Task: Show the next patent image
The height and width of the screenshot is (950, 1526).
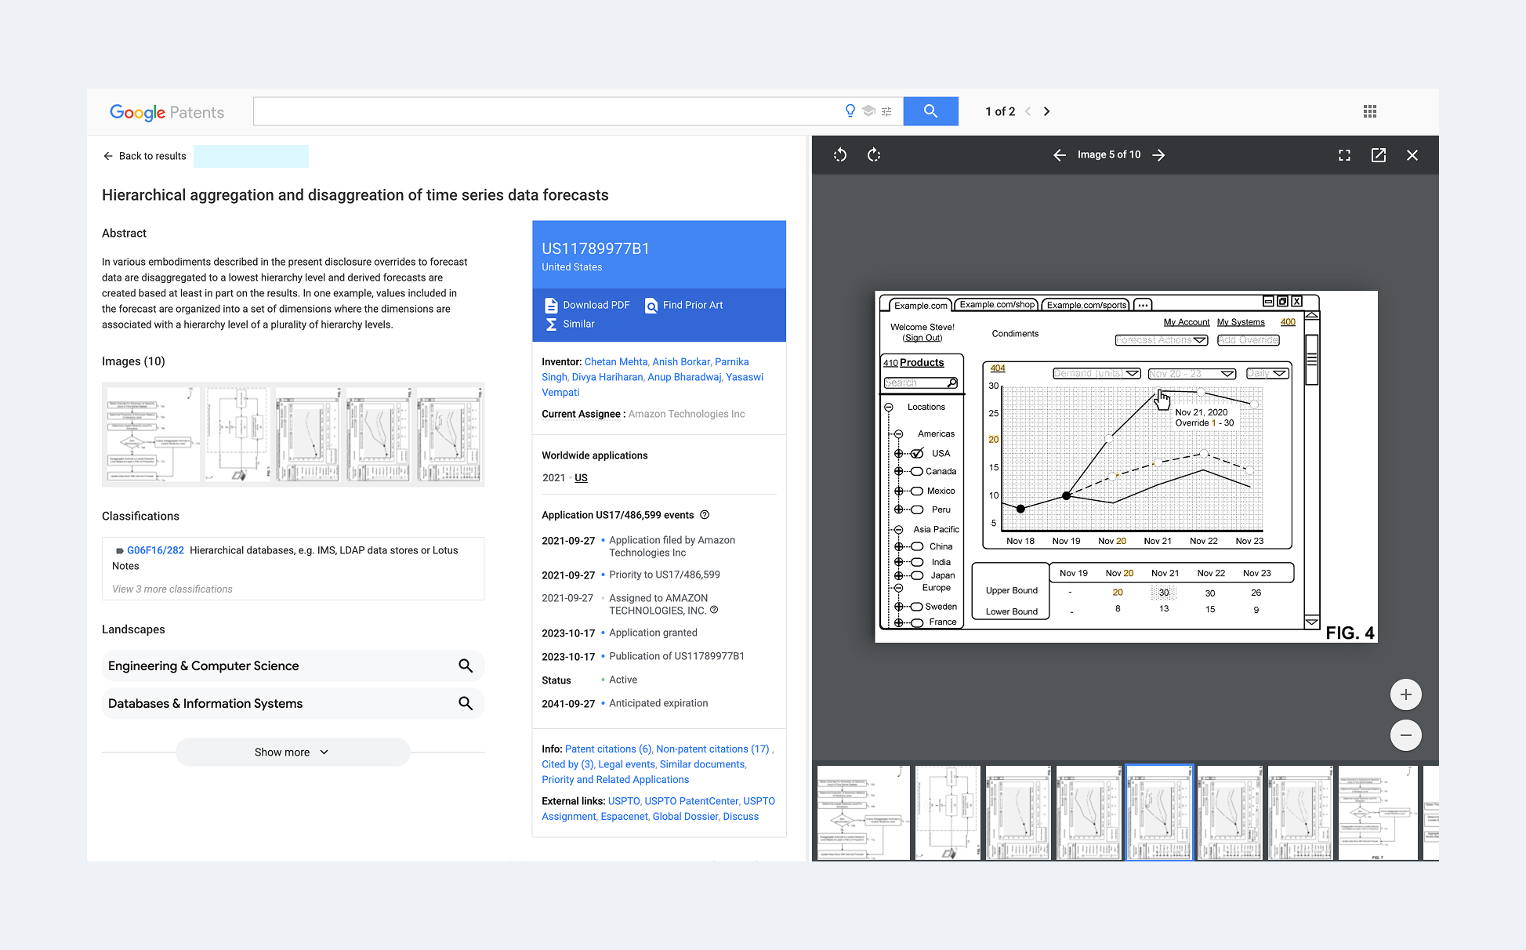Action: [1158, 155]
